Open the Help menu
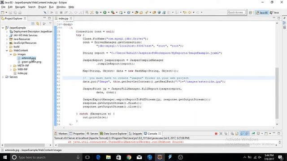The image size is (287, 161). [x=71, y=7]
